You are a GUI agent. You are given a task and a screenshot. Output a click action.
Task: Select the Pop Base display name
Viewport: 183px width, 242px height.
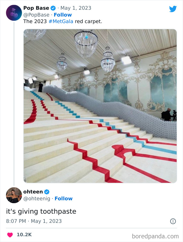36,8
